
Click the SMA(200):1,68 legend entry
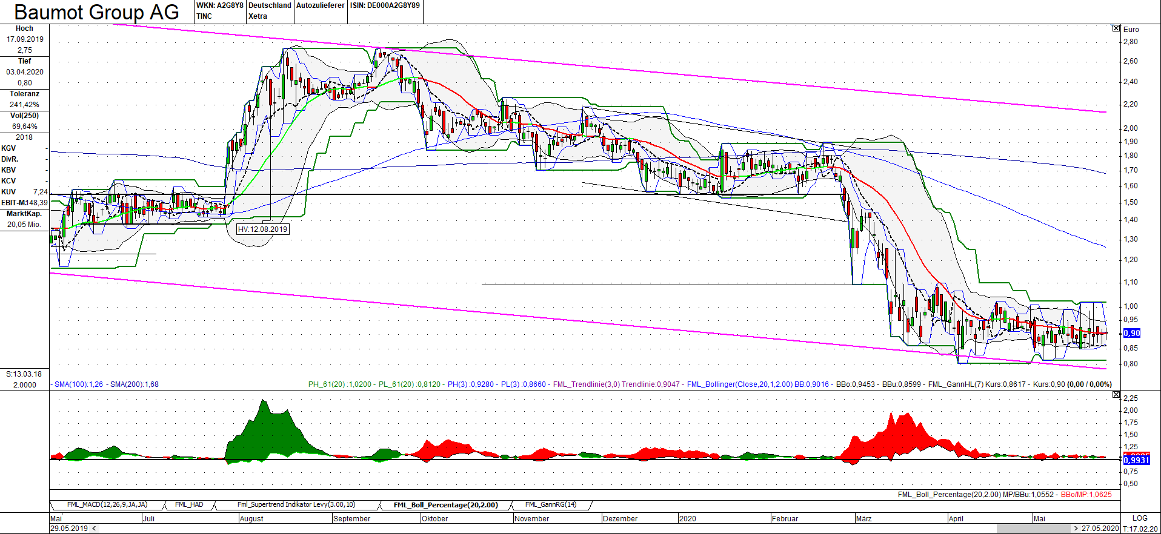point(135,384)
